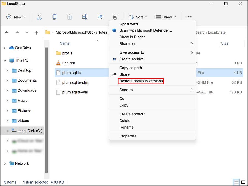Select Music in navigation pane
This screenshot has height=186, width=248.
22,101
